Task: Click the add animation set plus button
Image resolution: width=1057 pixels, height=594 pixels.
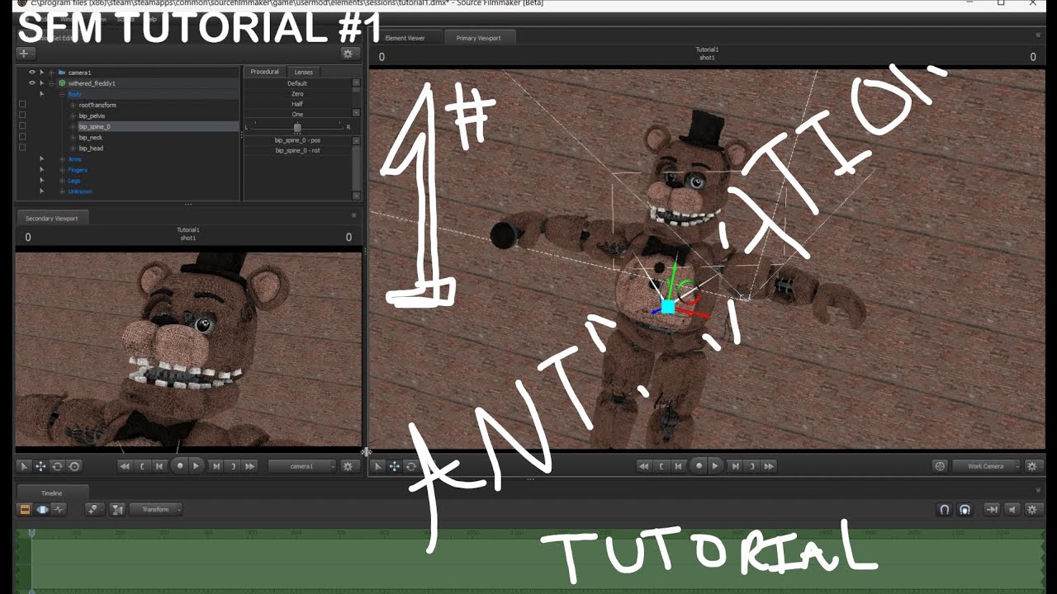Action: 24,54
